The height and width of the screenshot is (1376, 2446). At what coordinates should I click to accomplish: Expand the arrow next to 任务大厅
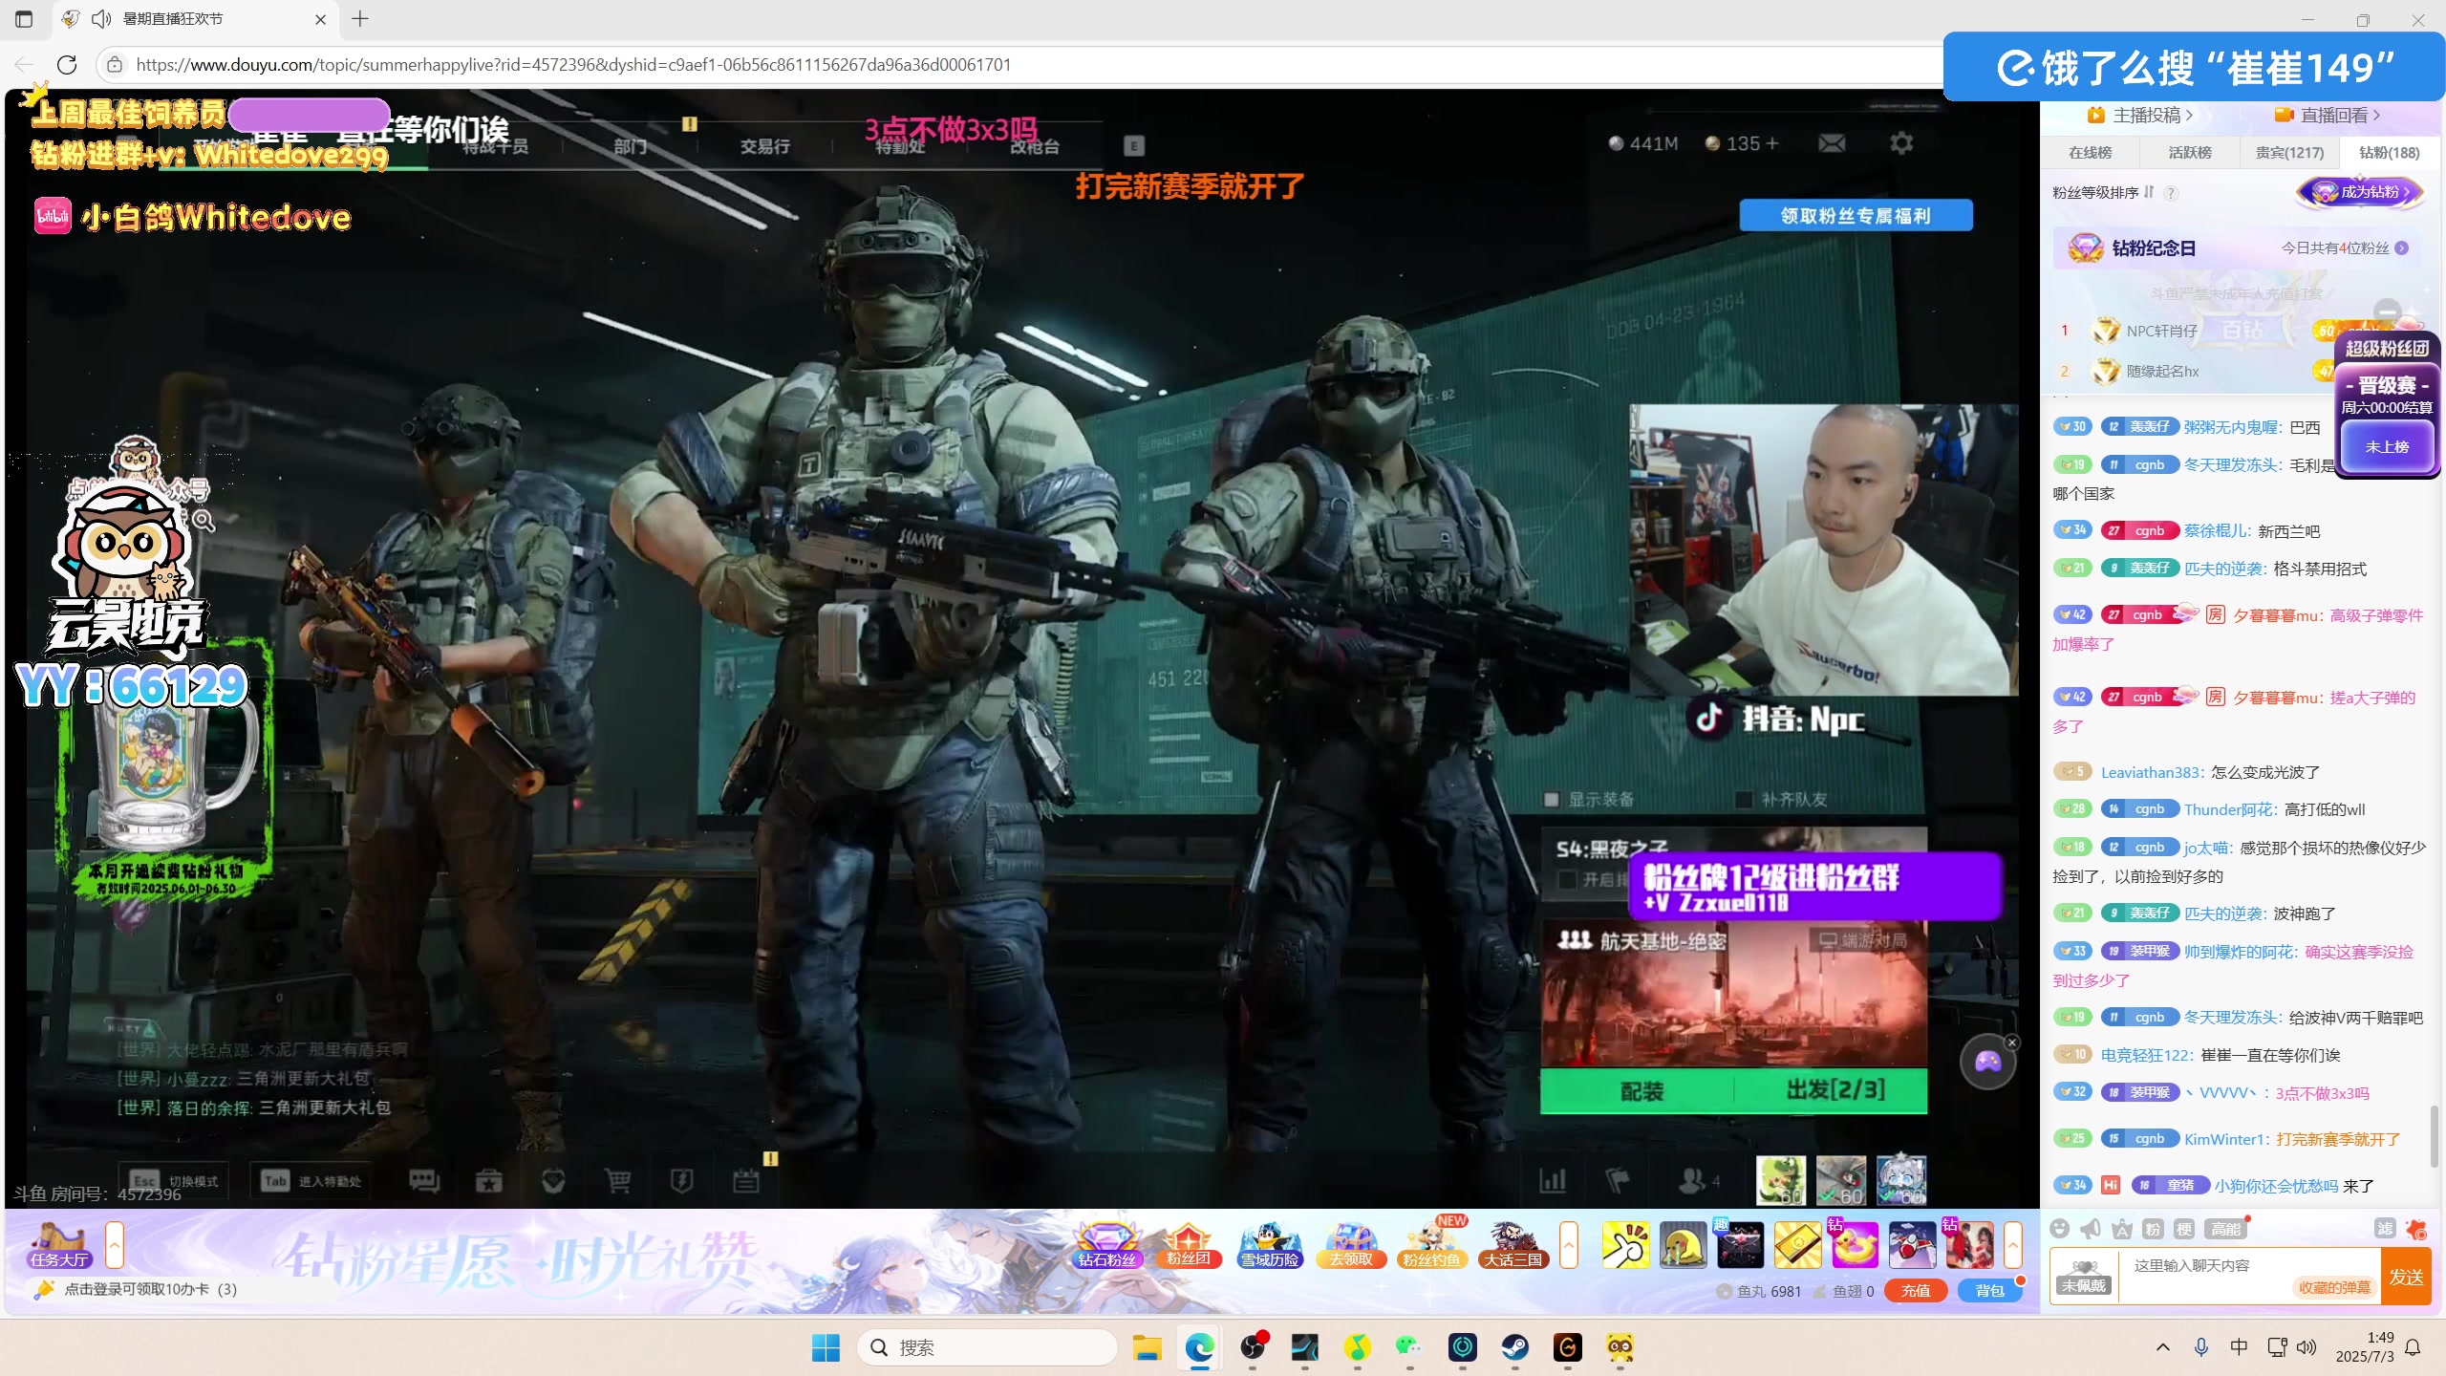(114, 1245)
